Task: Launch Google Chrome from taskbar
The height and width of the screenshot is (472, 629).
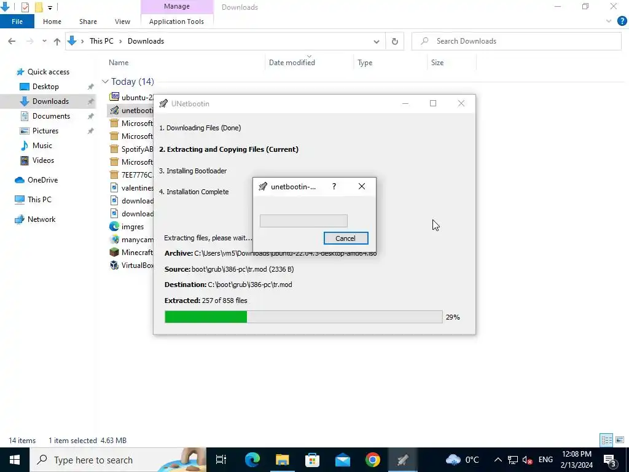Action: coord(373,460)
